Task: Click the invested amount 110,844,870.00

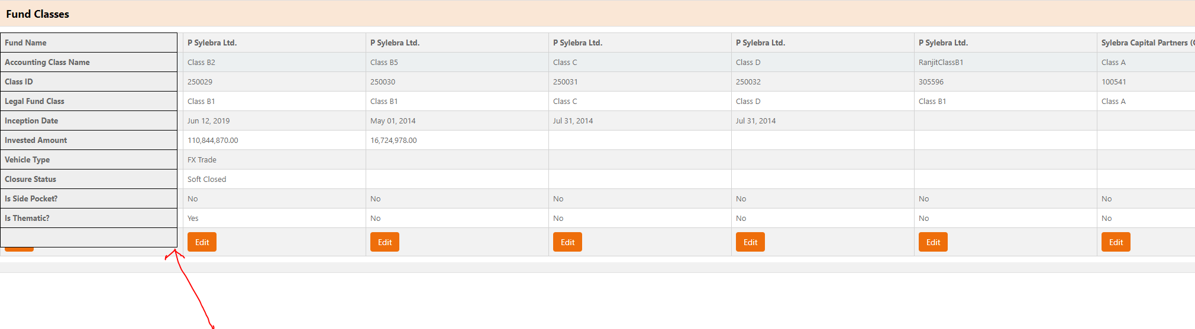Action: 213,140
